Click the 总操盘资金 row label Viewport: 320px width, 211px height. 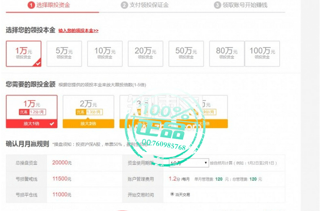[x=26, y=163]
